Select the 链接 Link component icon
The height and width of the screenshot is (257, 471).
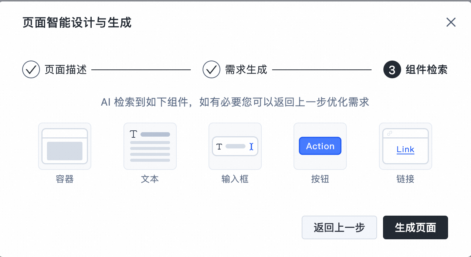pyautogui.click(x=406, y=146)
